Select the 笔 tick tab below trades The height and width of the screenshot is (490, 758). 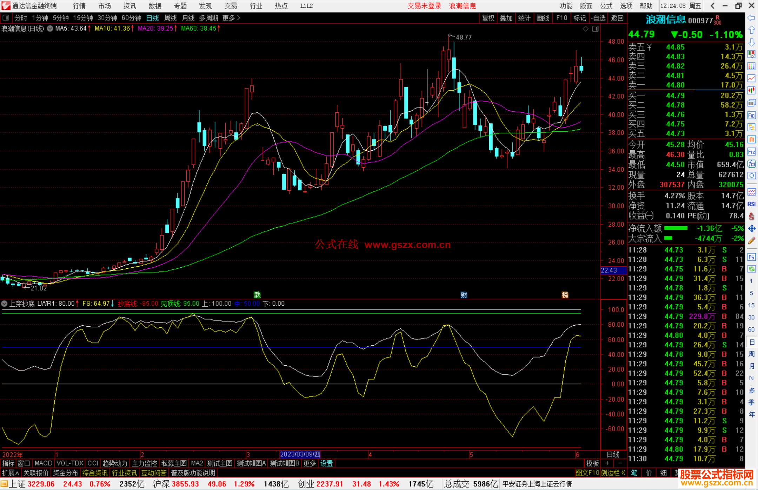tap(634, 473)
